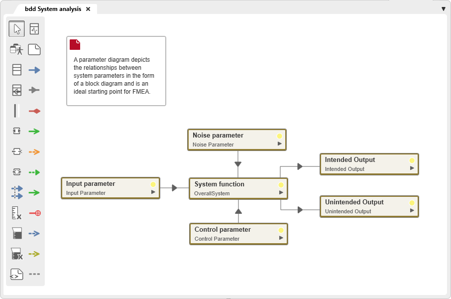The height and width of the screenshot is (299, 451).
Task: Toggle yellow indicator on Input parameter block
Action: (x=153, y=184)
